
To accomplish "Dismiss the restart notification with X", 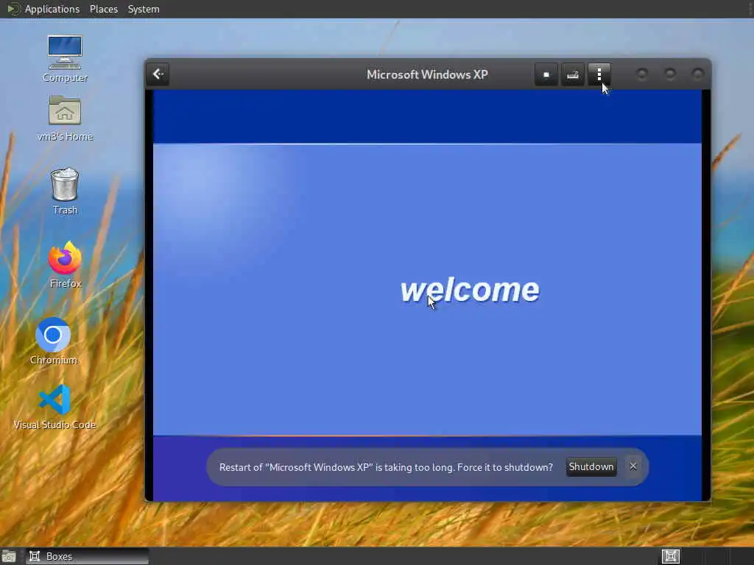I will click(633, 466).
